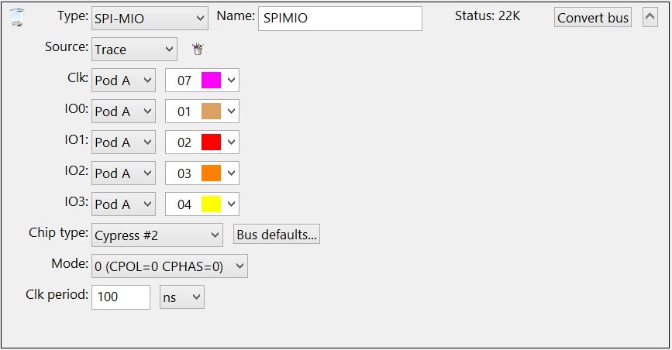
Task: Open the Chip type Cypress #2 dropdown
Action: pyautogui.click(x=157, y=235)
